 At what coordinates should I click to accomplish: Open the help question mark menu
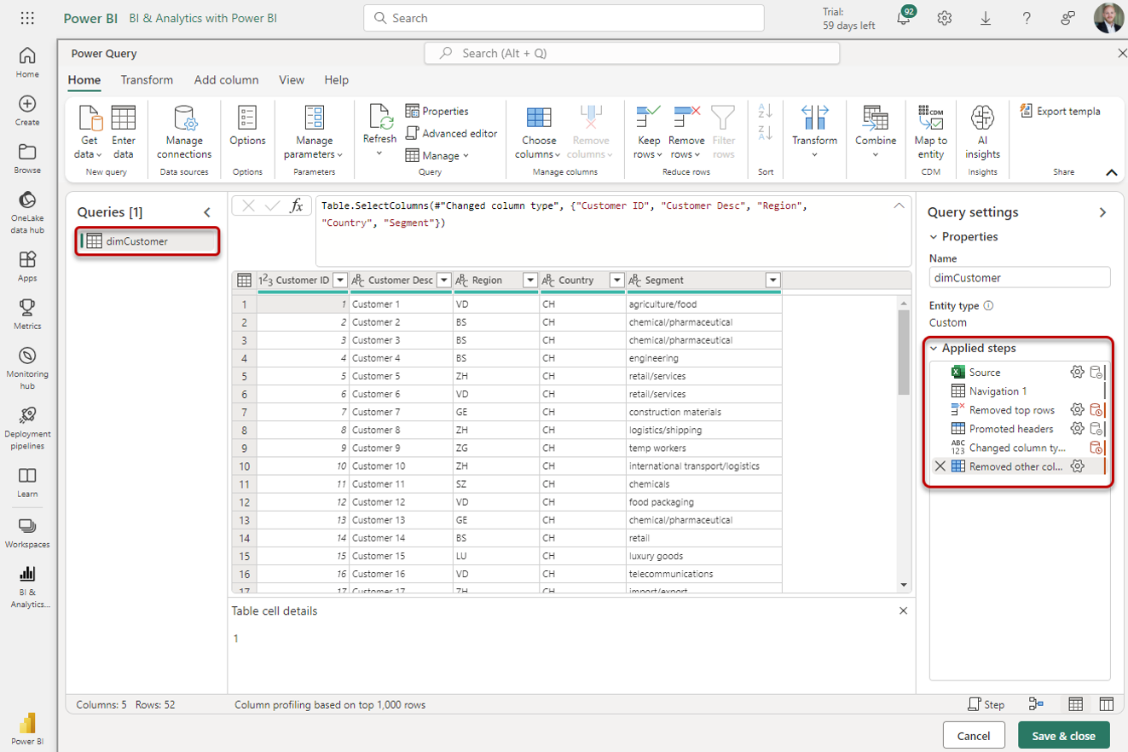pyautogui.click(x=1027, y=18)
